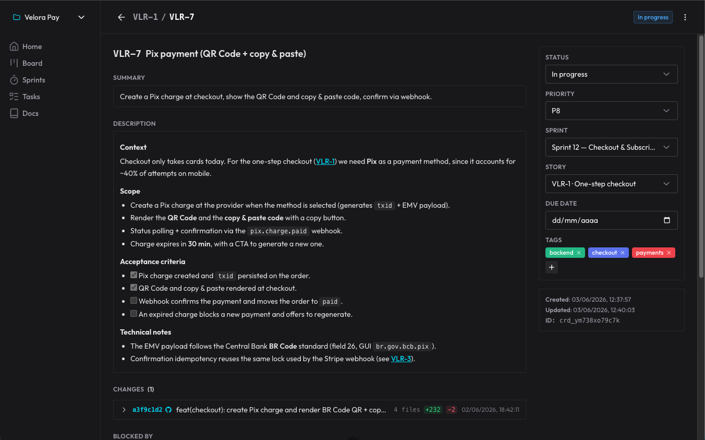Click the Velora Pay folder icon
This screenshot has height=440, width=705.
[17, 17]
